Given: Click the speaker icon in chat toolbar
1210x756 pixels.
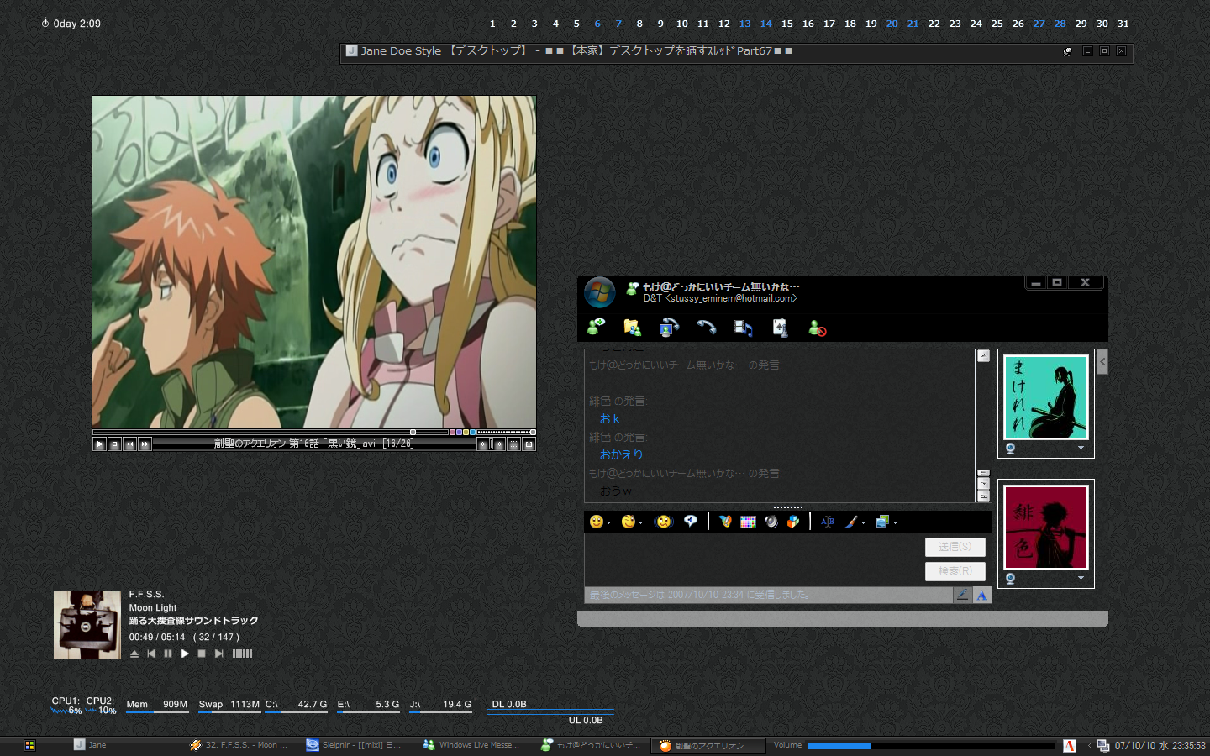Looking at the screenshot, I should (771, 522).
